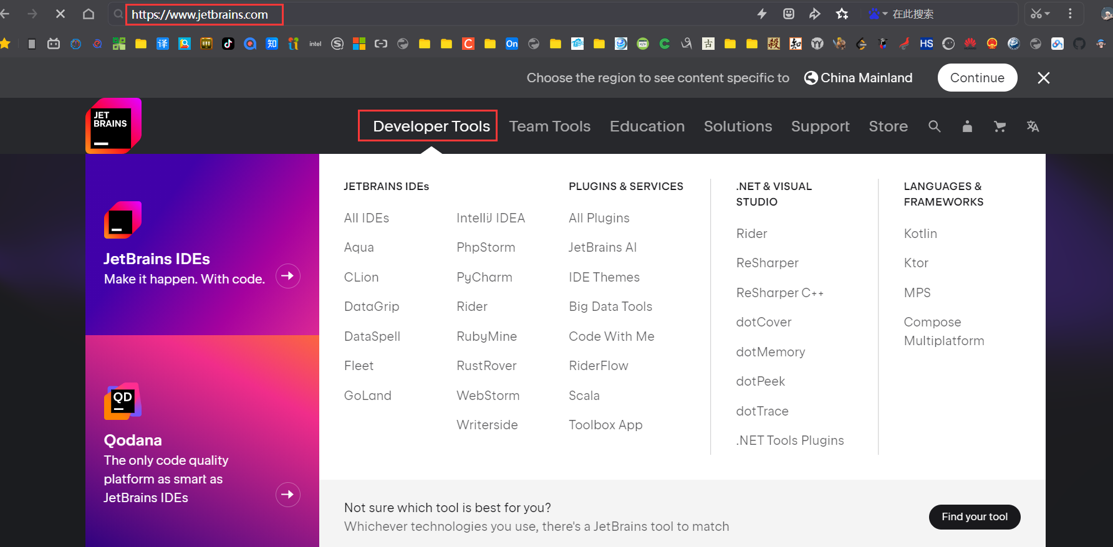Go to the browser home page
1113x547 pixels.
click(89, 14)
